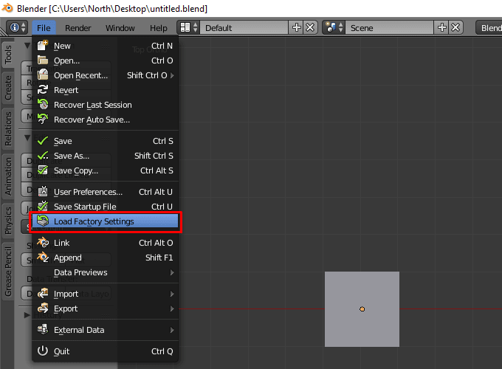Add a new screen layout
Image resolution: width=502 pixels, height=369 pixels.
[x=296, y=27]
